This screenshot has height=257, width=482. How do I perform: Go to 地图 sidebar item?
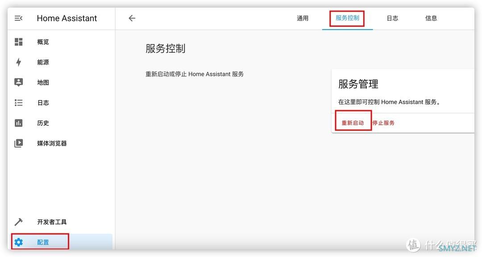43,83
